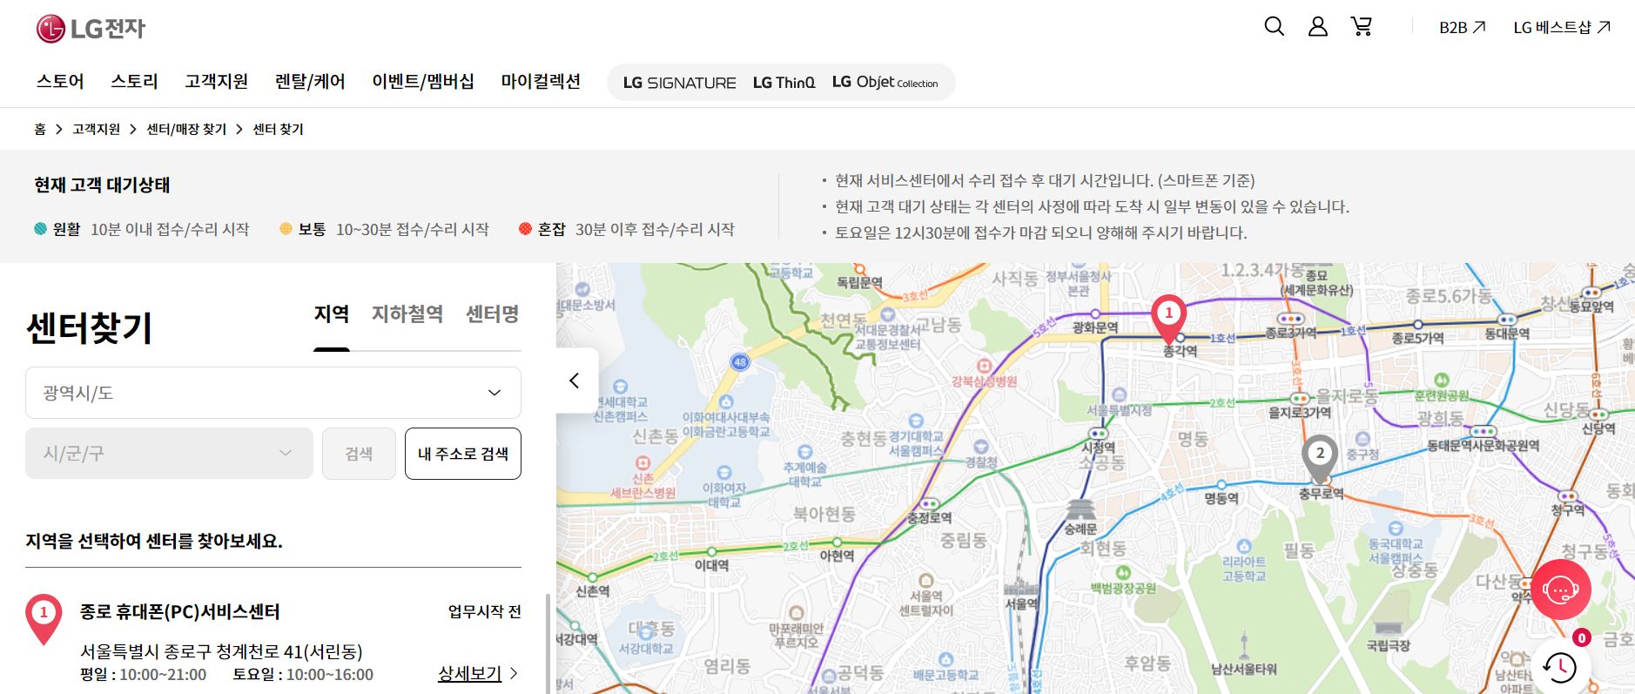Click 이대역 station label on the map
Viewport: 1635px width, 694px height.
(711, 565)
